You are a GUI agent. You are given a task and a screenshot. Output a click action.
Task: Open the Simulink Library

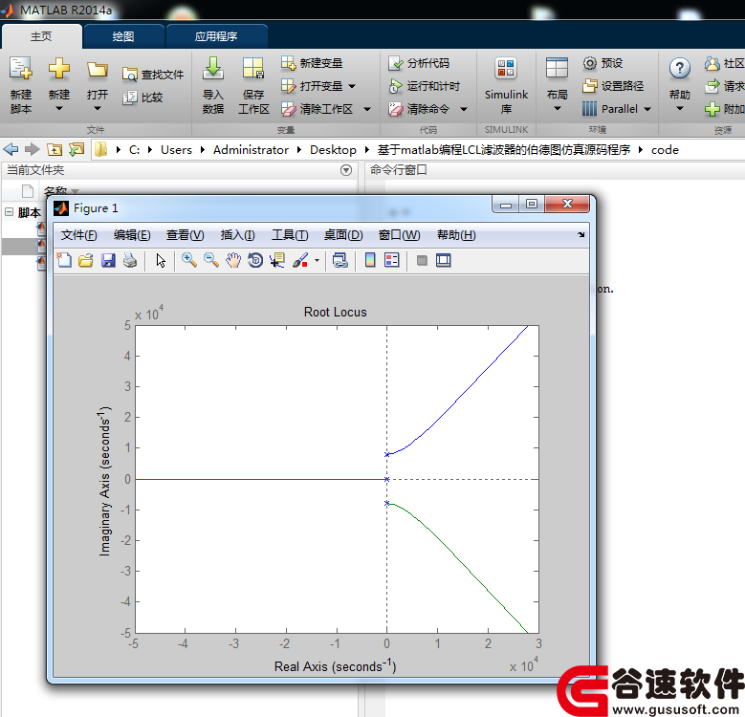tap(506, 84)
